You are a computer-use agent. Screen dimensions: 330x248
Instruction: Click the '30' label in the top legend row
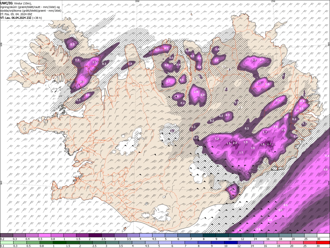point(318,239)
